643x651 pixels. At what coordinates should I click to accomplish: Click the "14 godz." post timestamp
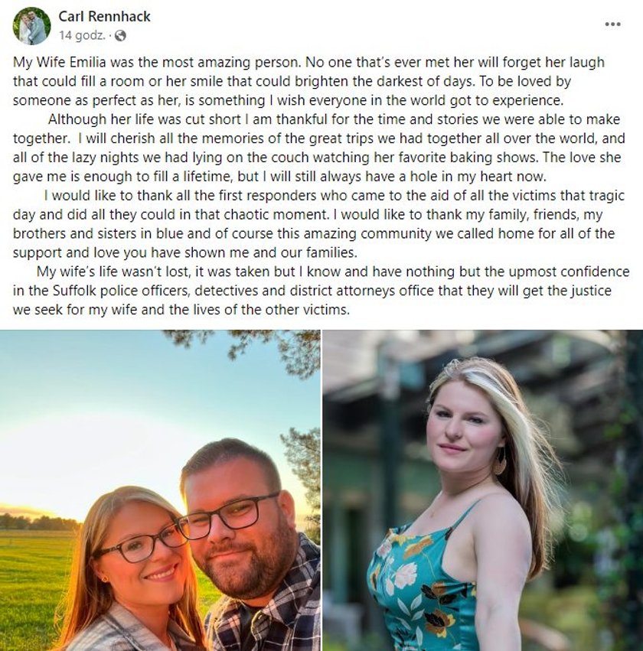(82, 36)
